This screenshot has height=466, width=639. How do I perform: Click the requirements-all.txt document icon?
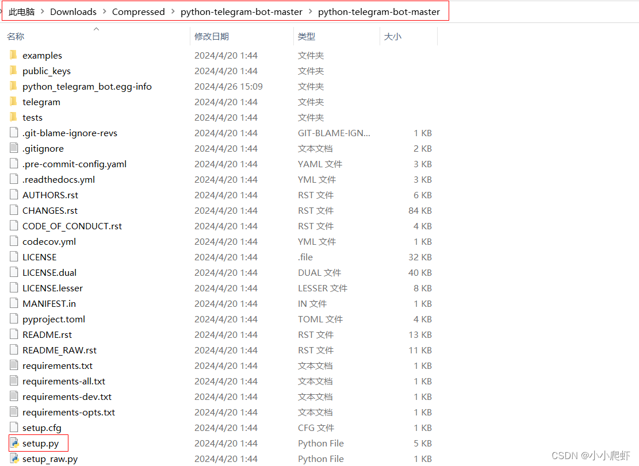point(14,380)
